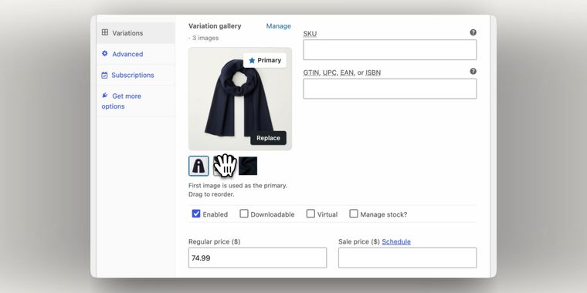The image size is (587, 293).
Task: Click the 'Sale price ($)' label
Action: 359,242
